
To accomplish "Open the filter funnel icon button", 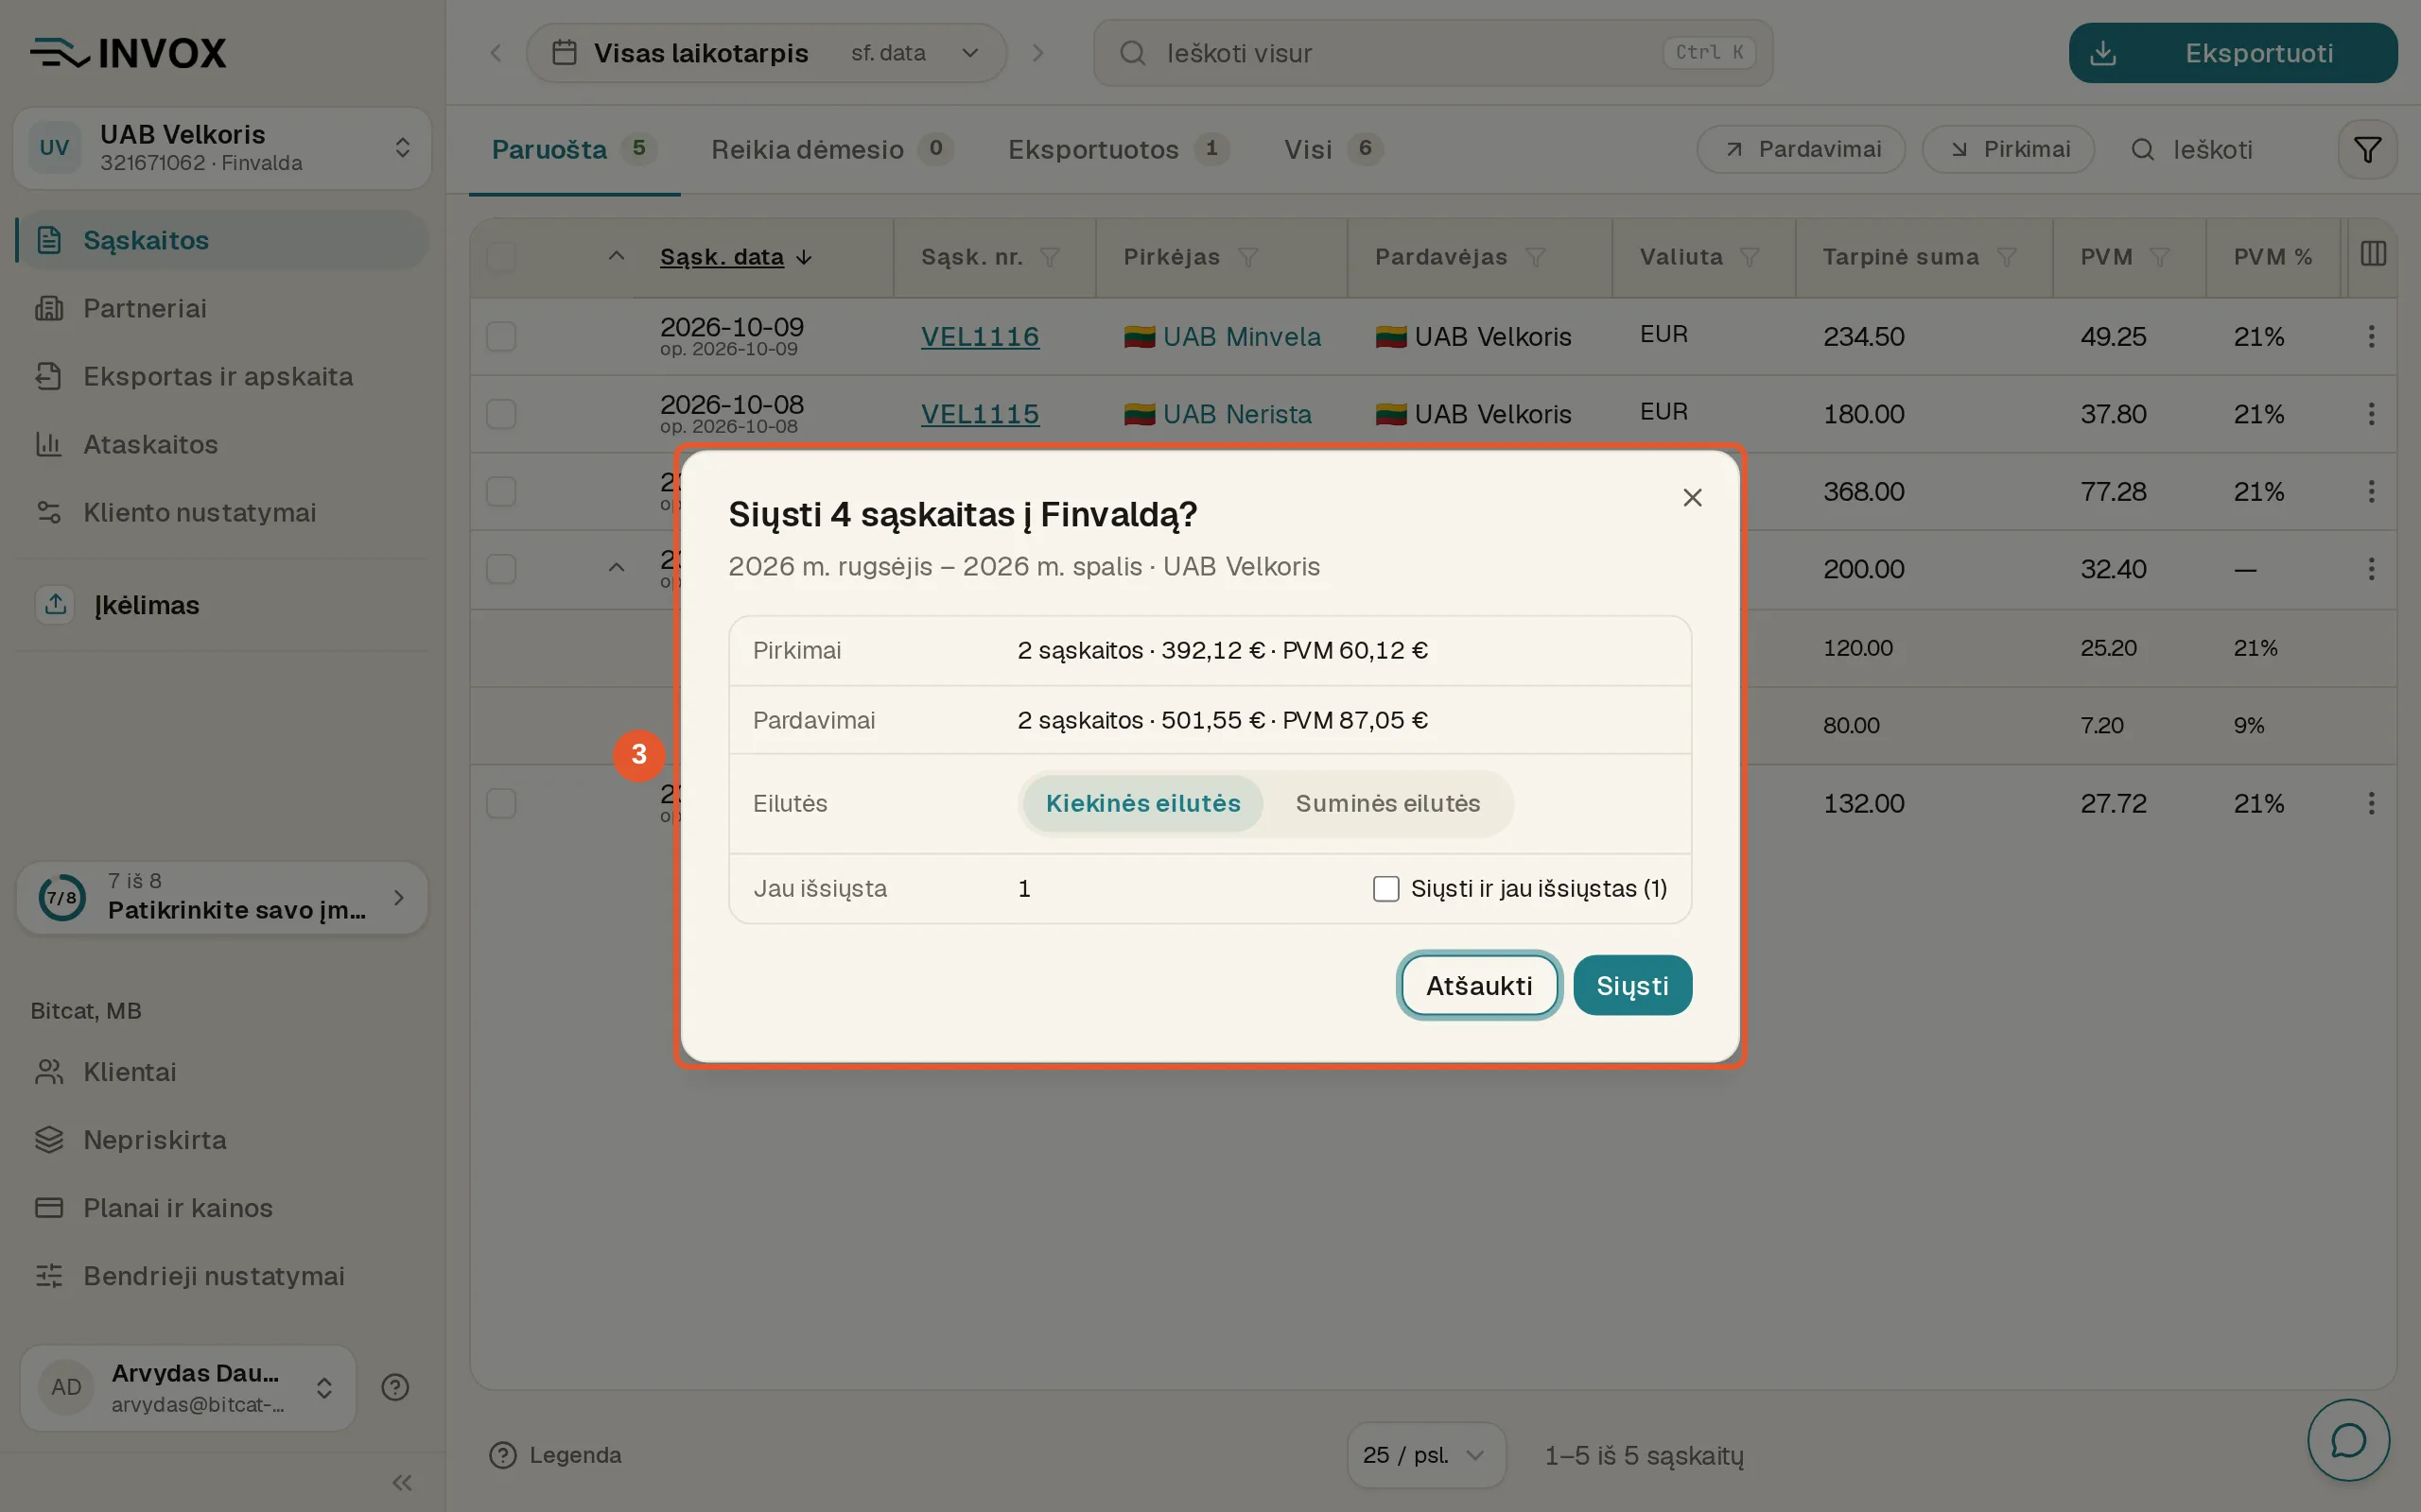I will tap(2367, 150).
